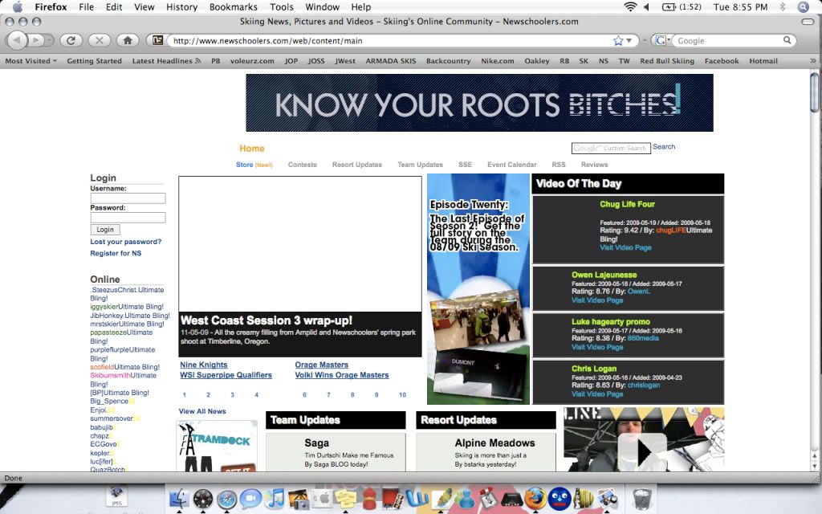
Task: Open the Bookmarks menu
Action: pyautogui.click(x=234, y=6)
